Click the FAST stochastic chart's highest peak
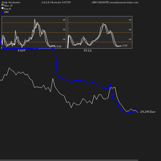The image size is (161, 161). tap(35, 19)
